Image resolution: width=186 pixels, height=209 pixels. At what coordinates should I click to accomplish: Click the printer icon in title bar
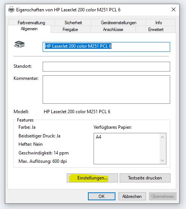(11, 9)
